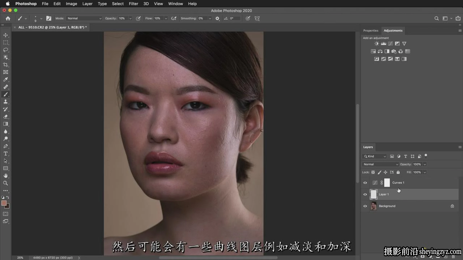Switch to the Properties tab

371,31
